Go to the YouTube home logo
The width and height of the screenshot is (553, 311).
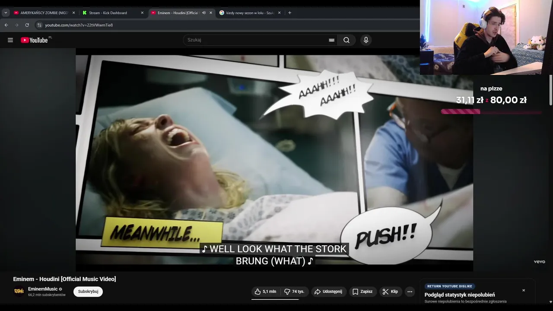(34, 40)
